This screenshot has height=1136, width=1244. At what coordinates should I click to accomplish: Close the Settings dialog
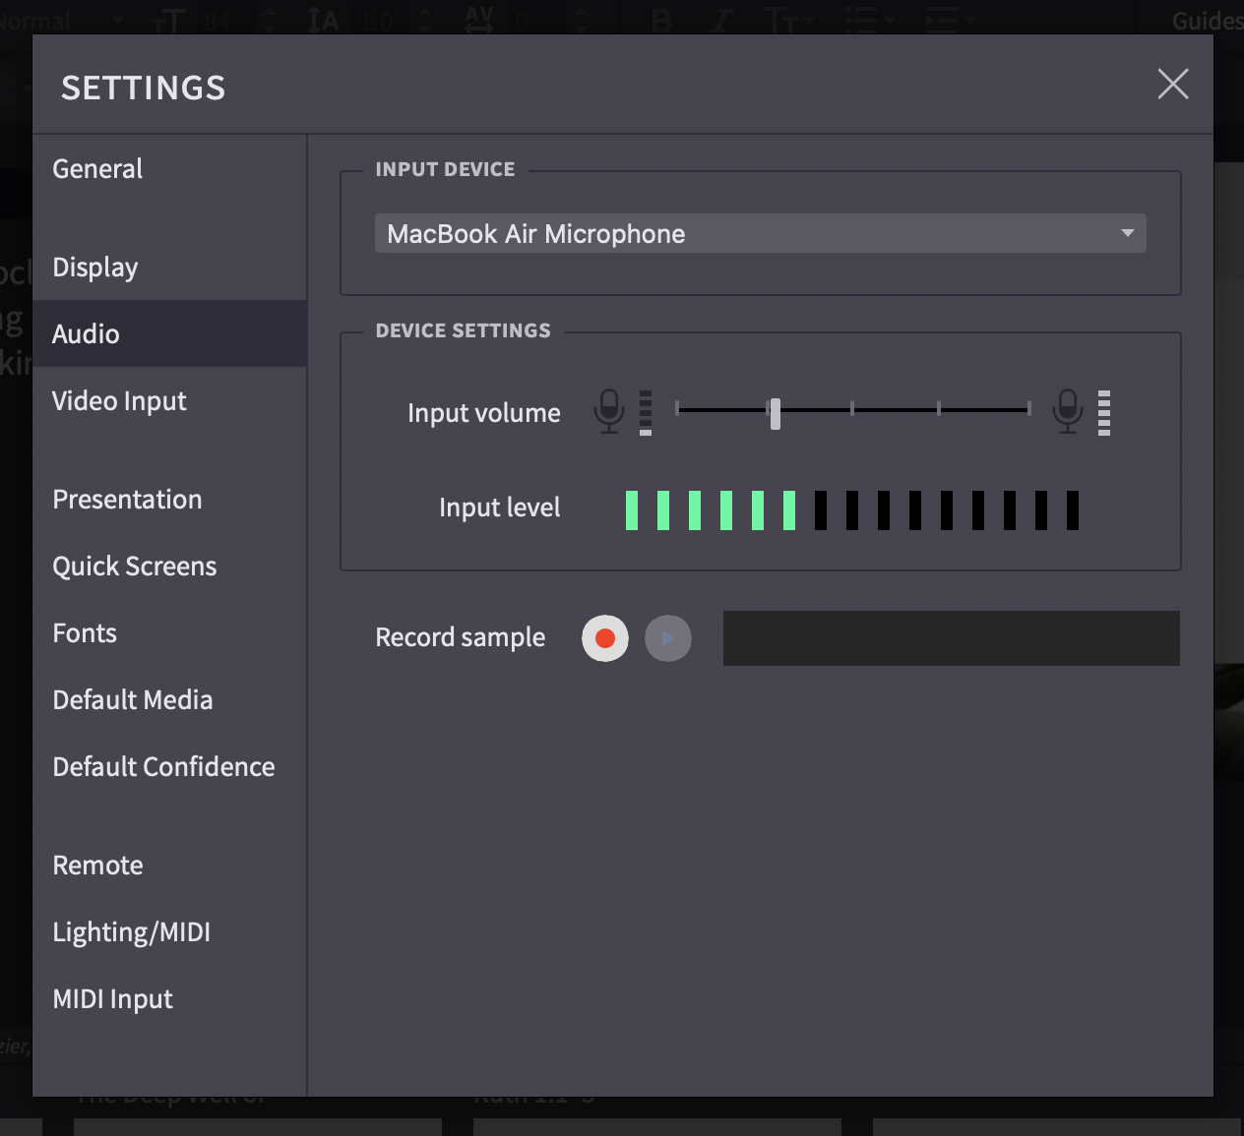click(x=1173, y=84)
